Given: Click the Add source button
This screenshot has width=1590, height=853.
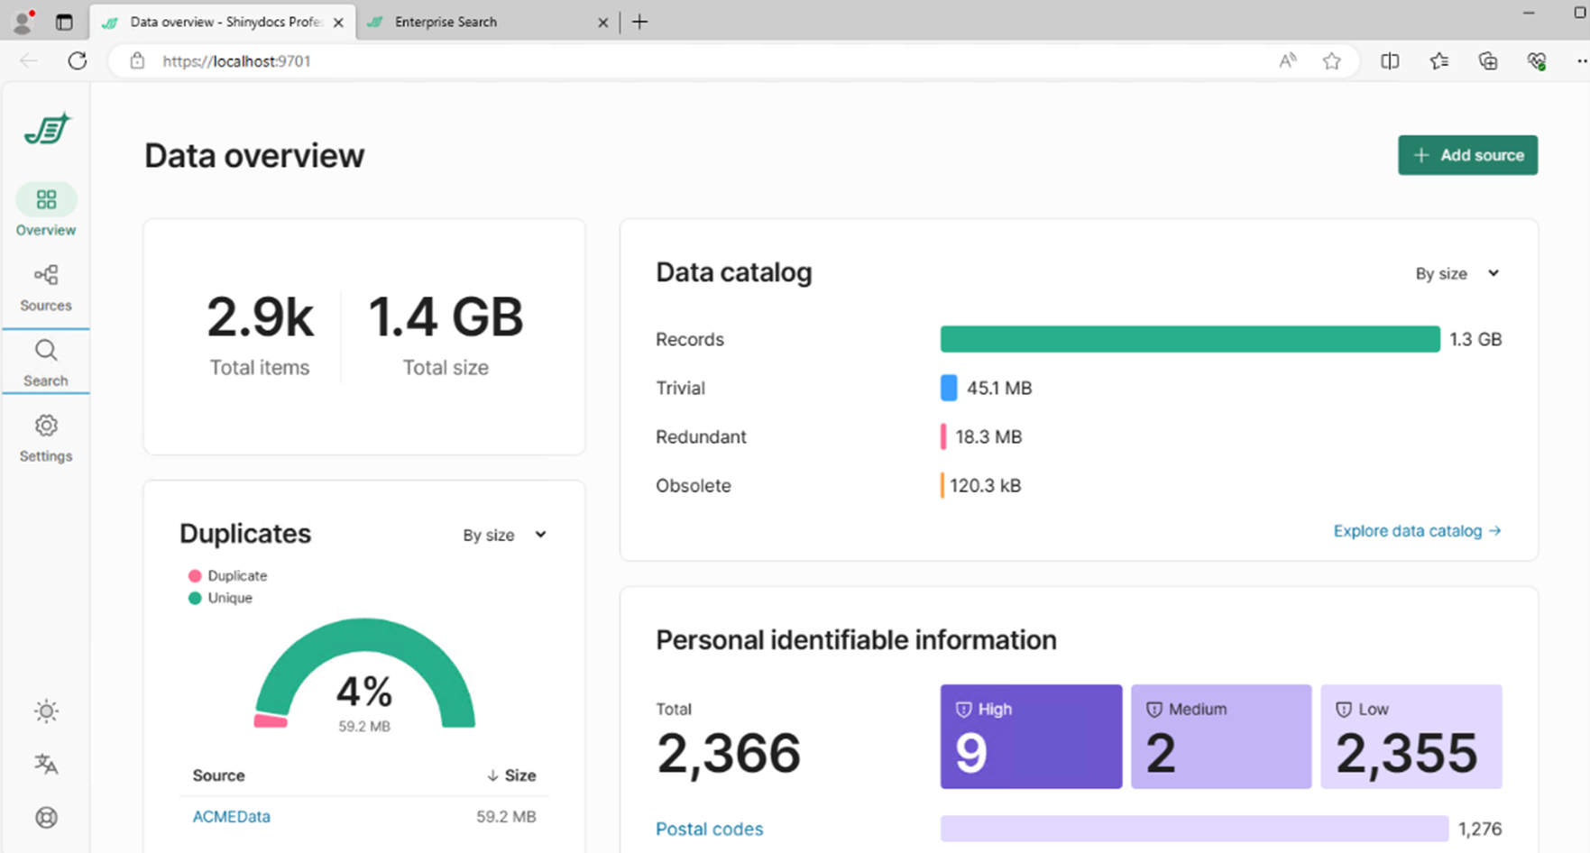Looking at the screenshot, I should (x=1467, y=155).
